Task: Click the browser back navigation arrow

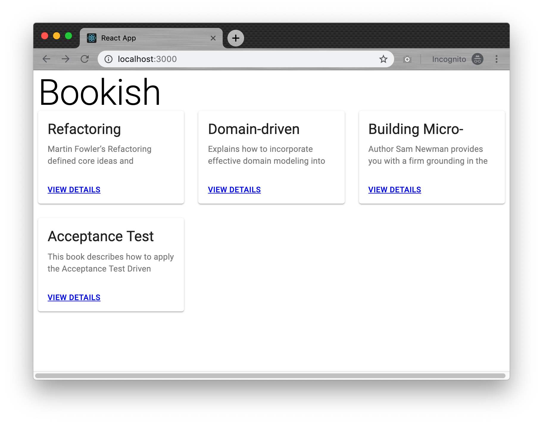Action: pos(46,59)
